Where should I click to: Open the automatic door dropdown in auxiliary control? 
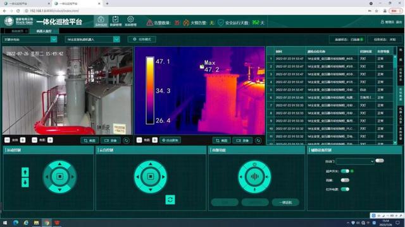tap(355, 161)
